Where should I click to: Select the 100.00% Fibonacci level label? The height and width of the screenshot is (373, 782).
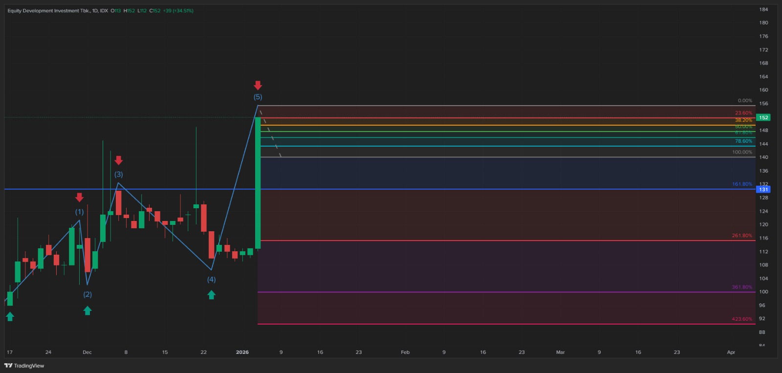click(x=742, y=152)
